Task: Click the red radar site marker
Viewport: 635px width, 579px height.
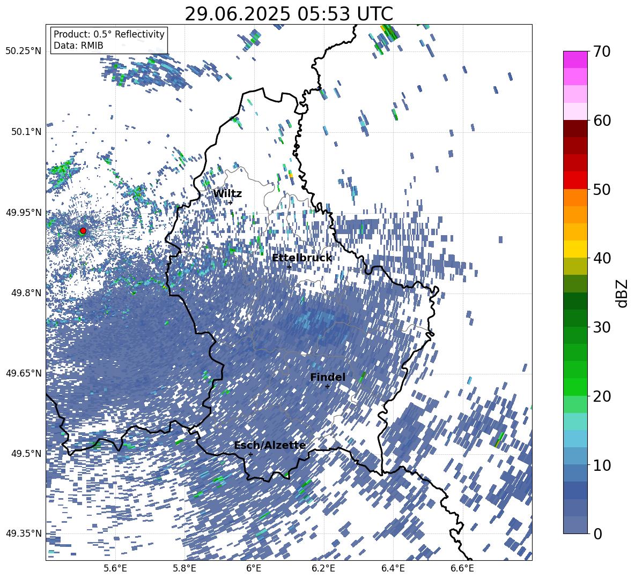Action: [83, 230]
